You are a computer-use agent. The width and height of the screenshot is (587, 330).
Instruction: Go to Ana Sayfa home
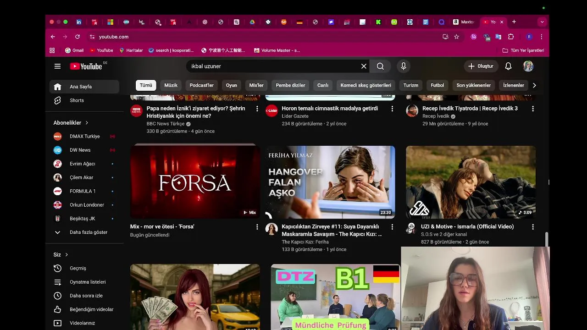point(84,87)
